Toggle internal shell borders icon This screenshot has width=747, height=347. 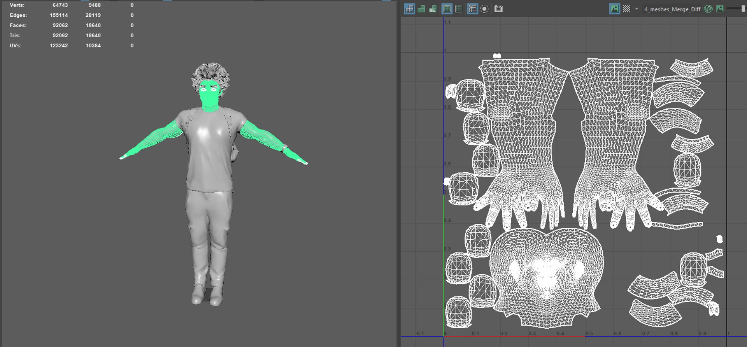pos(459,9)
